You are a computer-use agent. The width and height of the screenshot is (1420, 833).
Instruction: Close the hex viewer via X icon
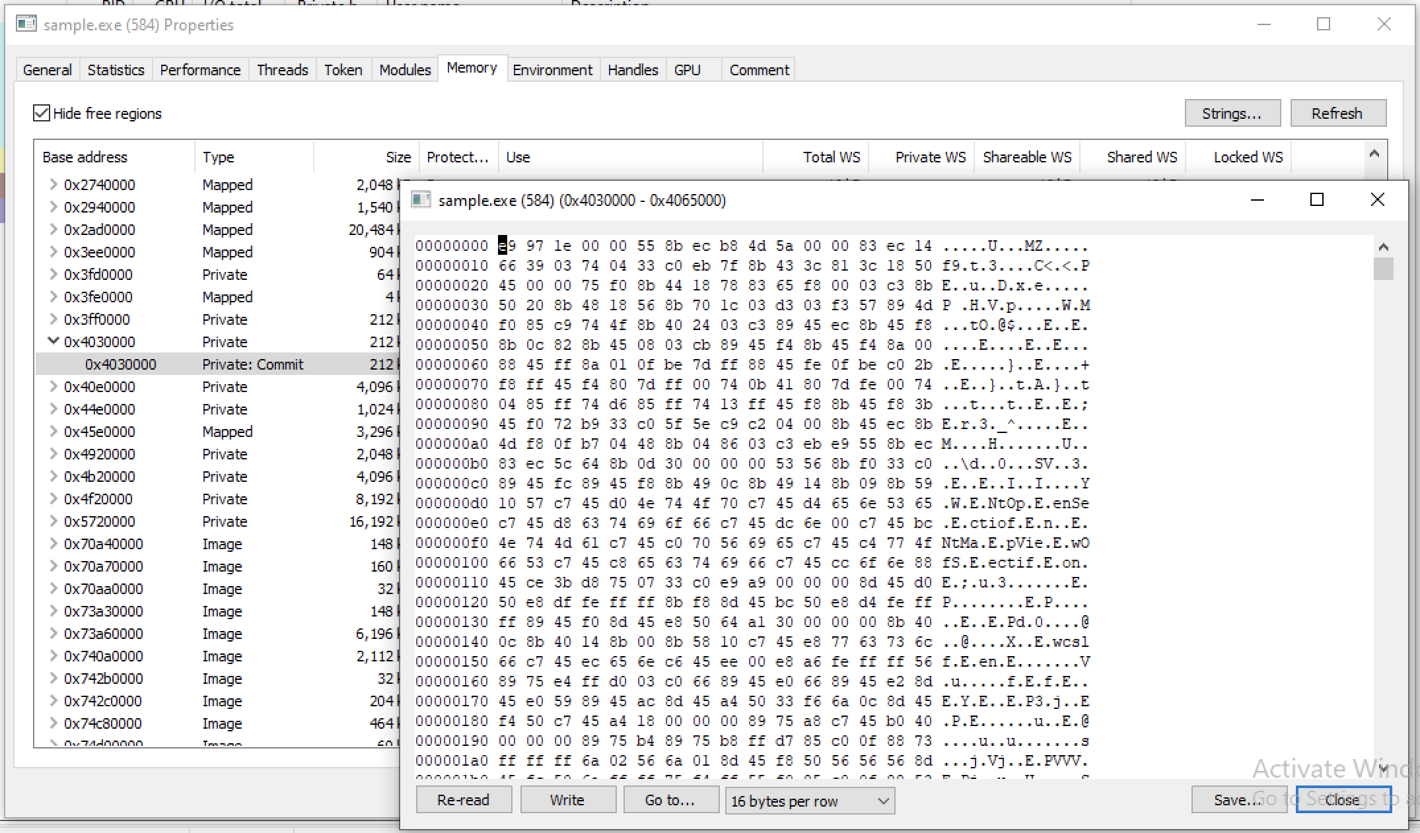coord(1377,199)
